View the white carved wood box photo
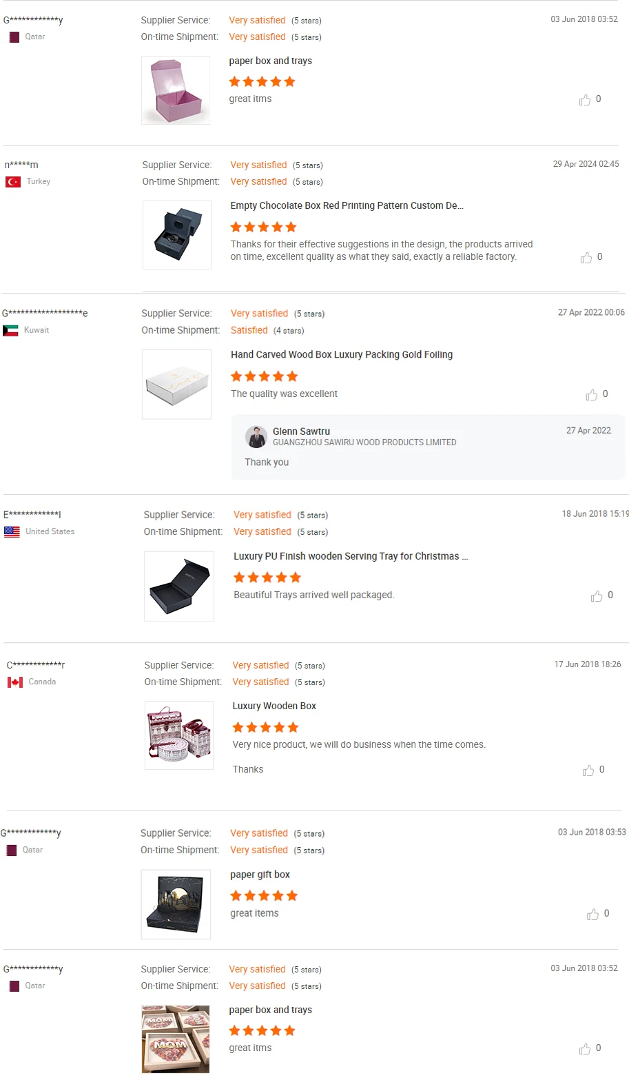This screenshot has height=1091, width=629. pos(177,385)
